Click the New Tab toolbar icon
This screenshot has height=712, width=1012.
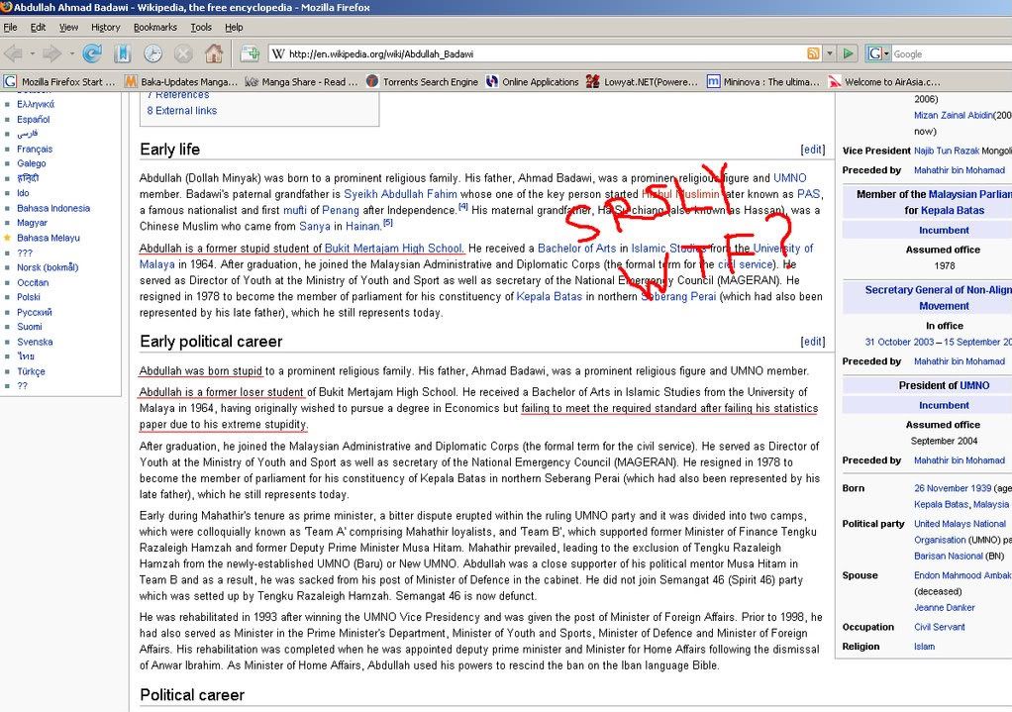pyautogui.click(x=249, y=53)
